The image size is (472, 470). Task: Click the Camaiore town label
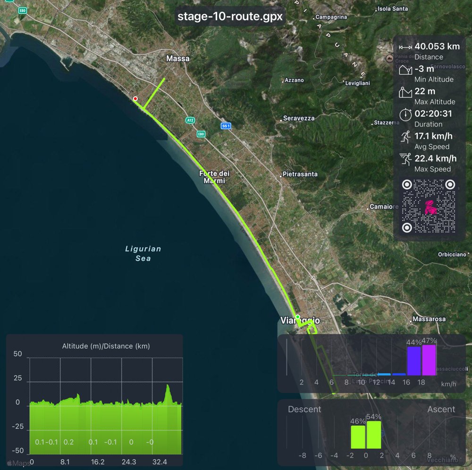tap(384, 206)
